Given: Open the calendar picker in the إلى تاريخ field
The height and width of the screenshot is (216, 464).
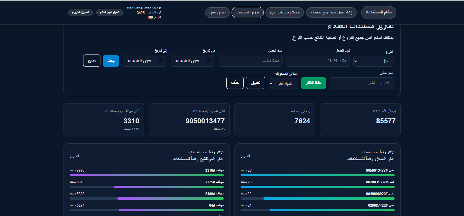Looking at the screenshot, I should [x=160, y=61].
